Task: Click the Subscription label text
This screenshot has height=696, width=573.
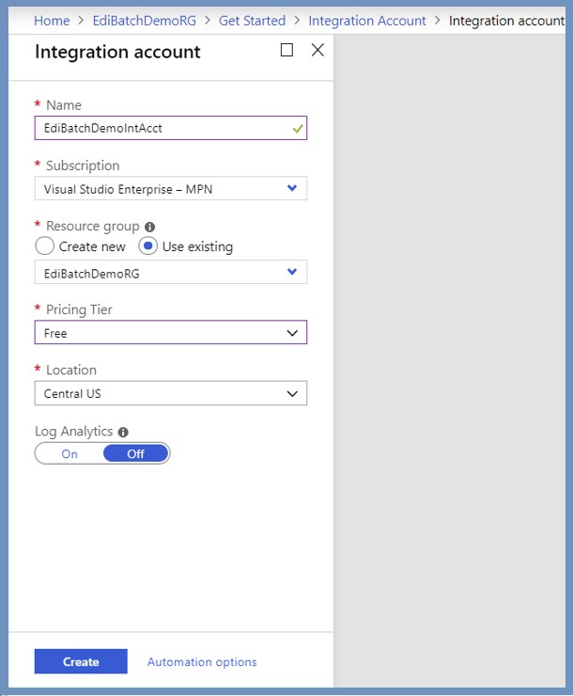Action: [x=83, y=166]
